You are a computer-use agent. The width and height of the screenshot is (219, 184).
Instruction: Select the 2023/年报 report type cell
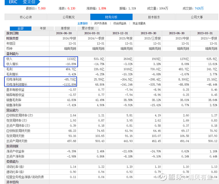coord(126,38)
